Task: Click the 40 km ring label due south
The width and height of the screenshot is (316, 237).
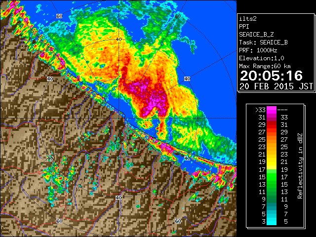Action: point(118,197)
